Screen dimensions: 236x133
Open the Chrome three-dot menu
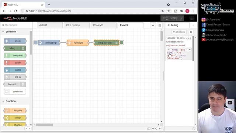tap(193, 11)
